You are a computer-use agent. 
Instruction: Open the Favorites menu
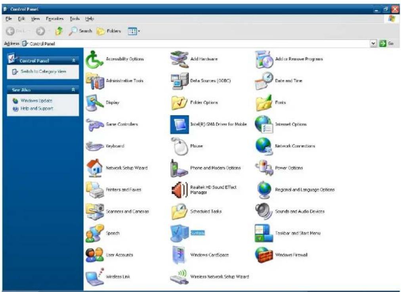point(54,19)
